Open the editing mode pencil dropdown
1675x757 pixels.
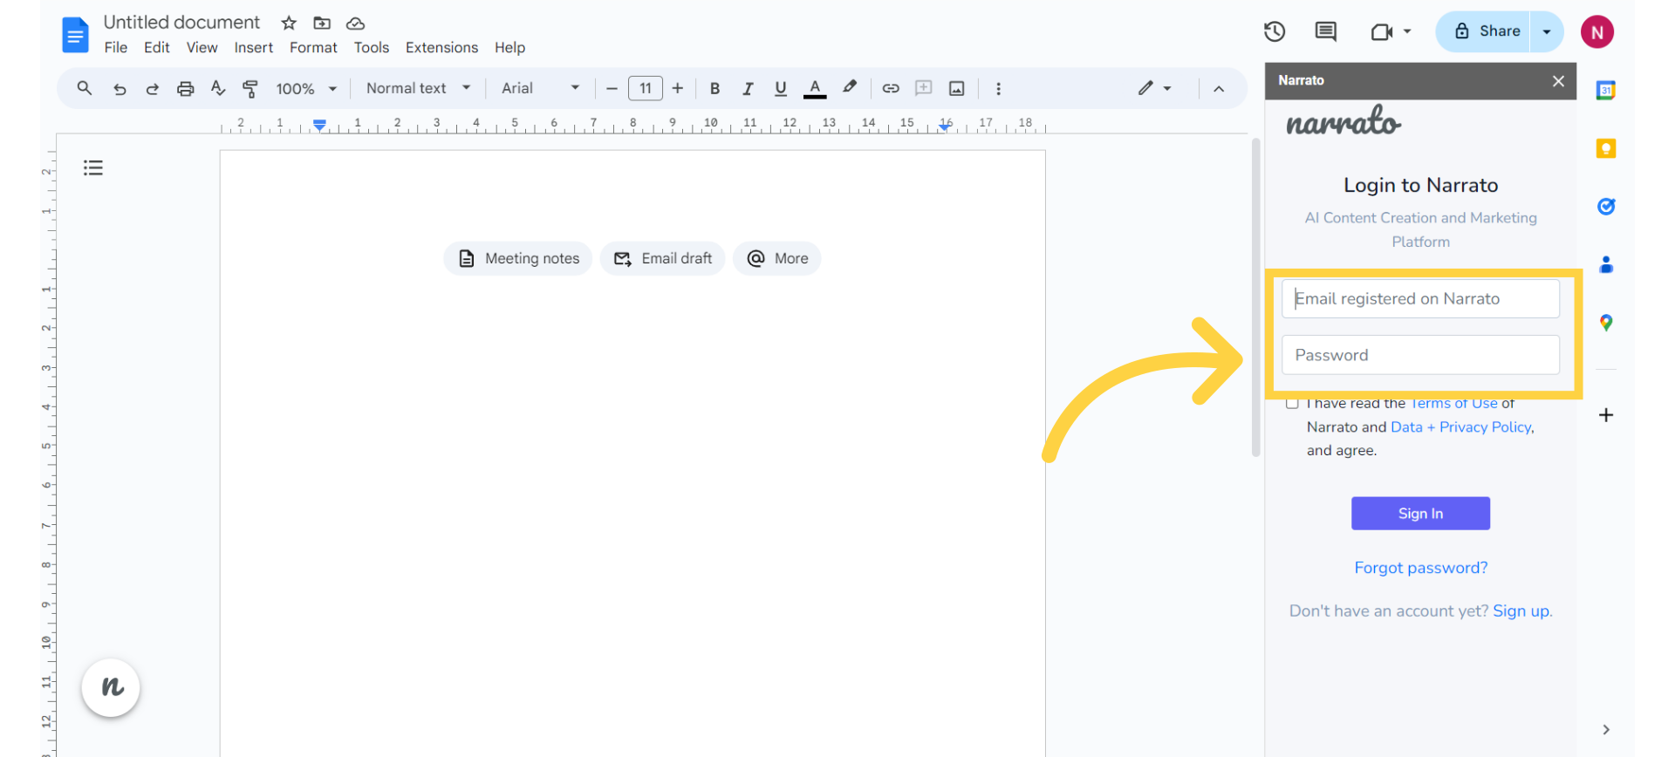(x=1154, y=88)
